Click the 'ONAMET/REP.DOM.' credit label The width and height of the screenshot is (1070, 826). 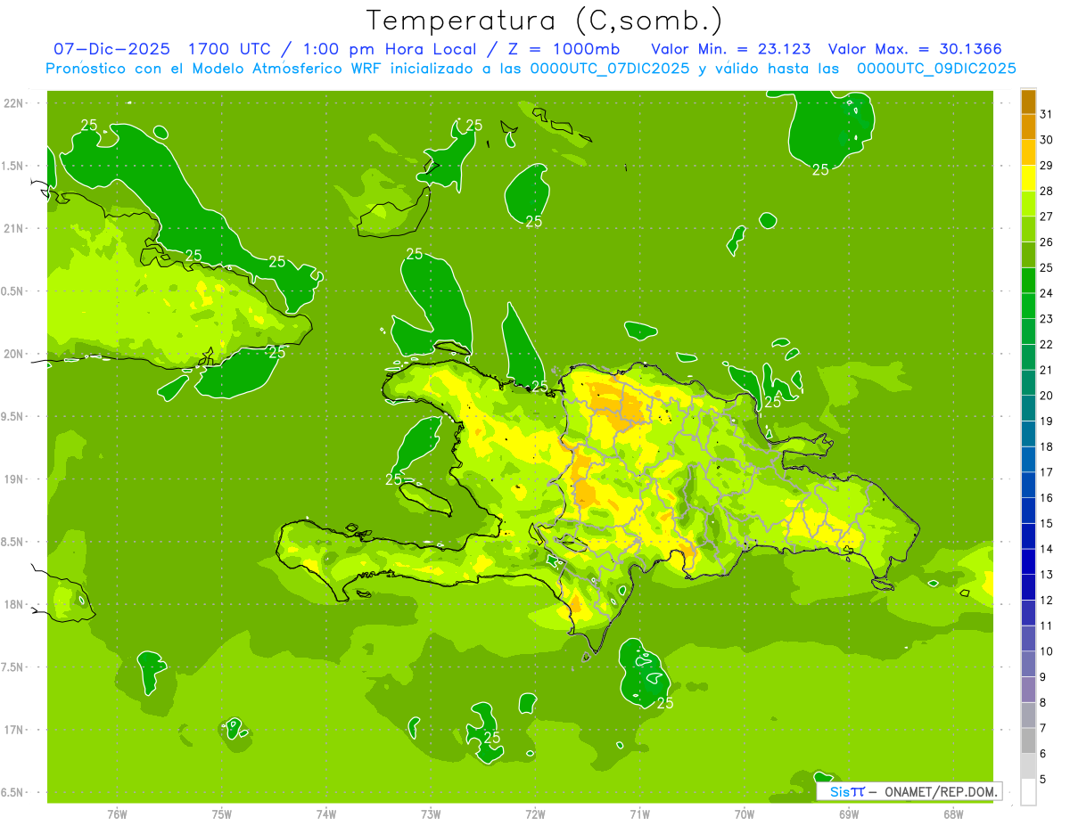(940, 791)
